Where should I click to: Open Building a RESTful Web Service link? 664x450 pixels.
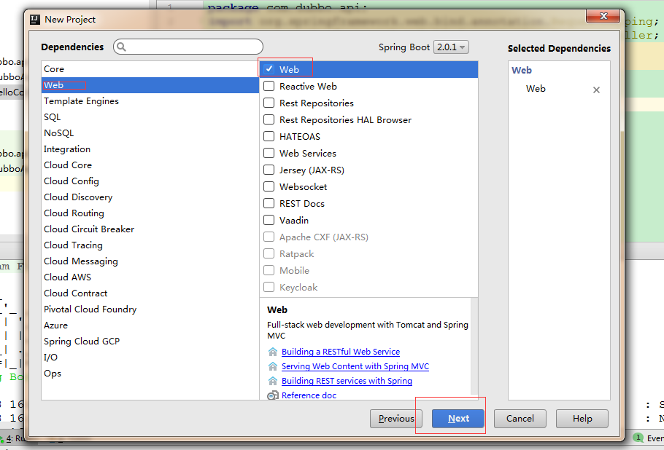click(x=341, y=352)
